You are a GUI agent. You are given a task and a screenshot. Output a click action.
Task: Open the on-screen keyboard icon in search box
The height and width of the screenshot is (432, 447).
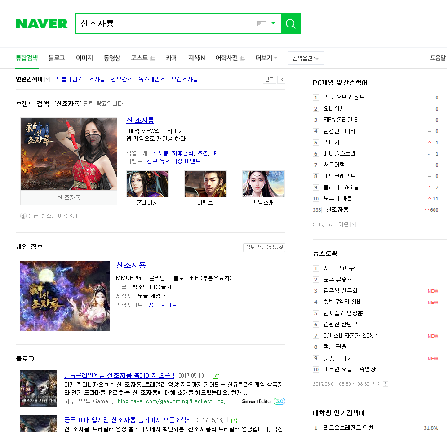(x=261, y=24)
